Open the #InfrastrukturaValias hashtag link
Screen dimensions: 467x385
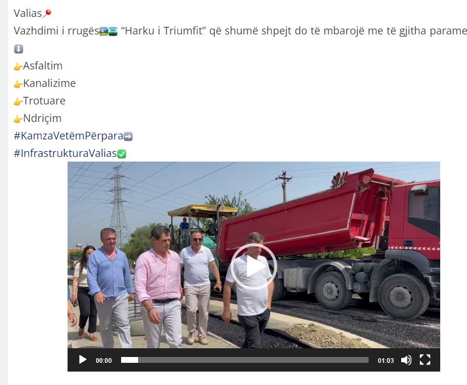[x=65, y=153]
